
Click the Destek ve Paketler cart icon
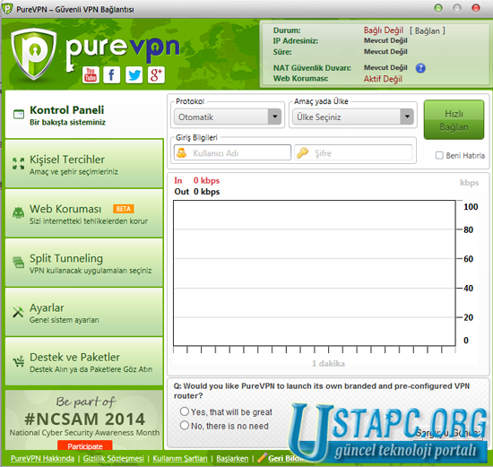coord(19,361)
